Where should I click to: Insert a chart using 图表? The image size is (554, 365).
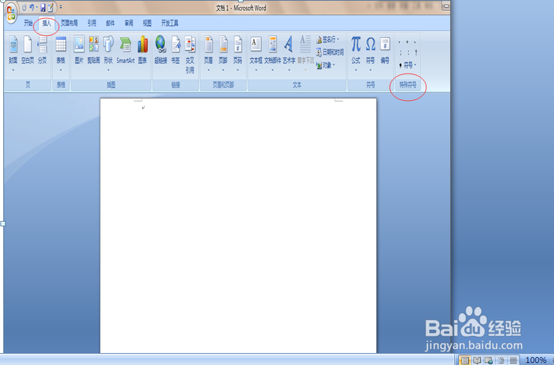coord(142,49)
